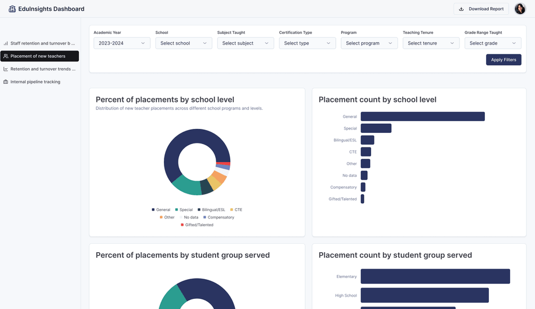The image size is (535, 309).
Task: Open the user profile avatar
Action: (520, 9)
